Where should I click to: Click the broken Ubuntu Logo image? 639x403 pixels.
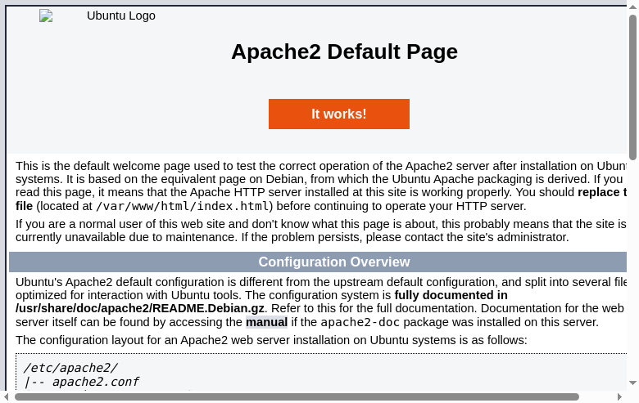[x=46, y=16]
